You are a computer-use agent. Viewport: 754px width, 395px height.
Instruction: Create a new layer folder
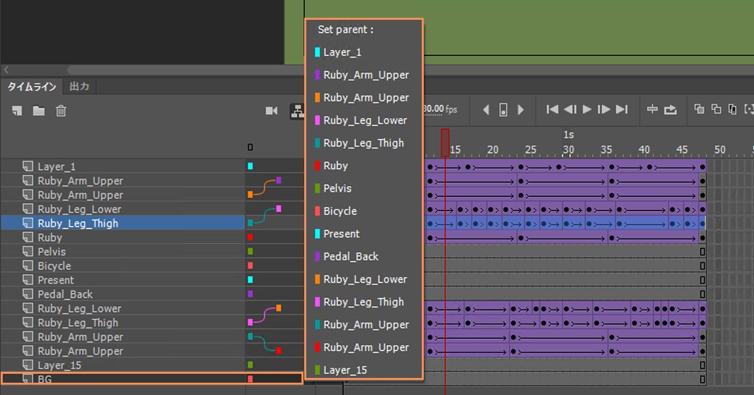tap(38, 111)
